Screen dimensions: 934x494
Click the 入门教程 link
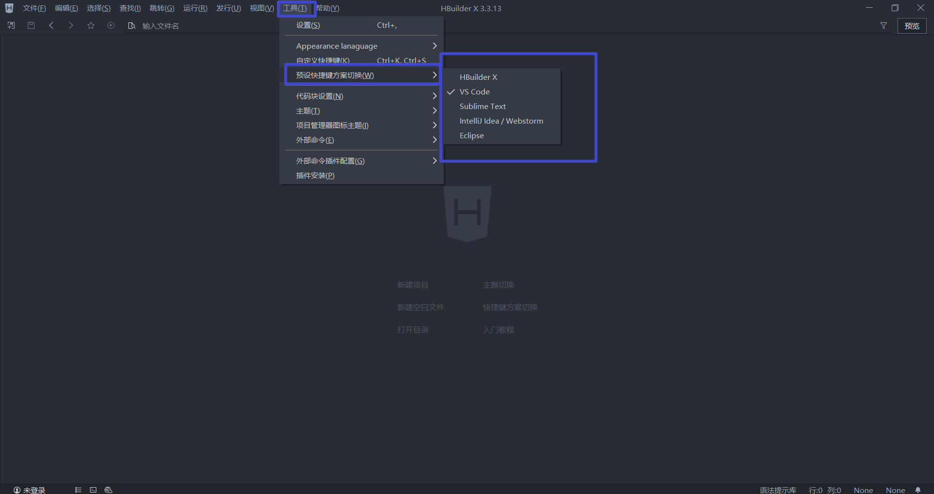point(499,329)
